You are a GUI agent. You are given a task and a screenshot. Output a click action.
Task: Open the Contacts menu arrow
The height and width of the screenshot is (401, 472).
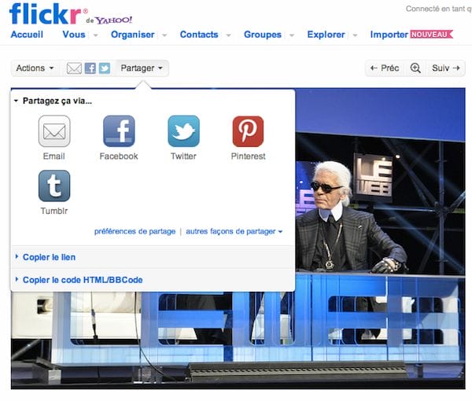click(228, 35)
